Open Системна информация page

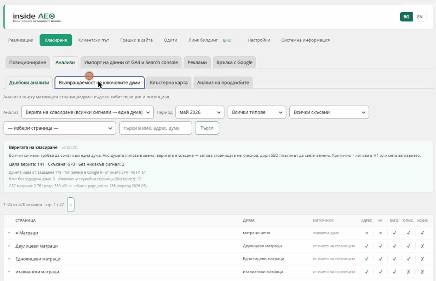306,40
